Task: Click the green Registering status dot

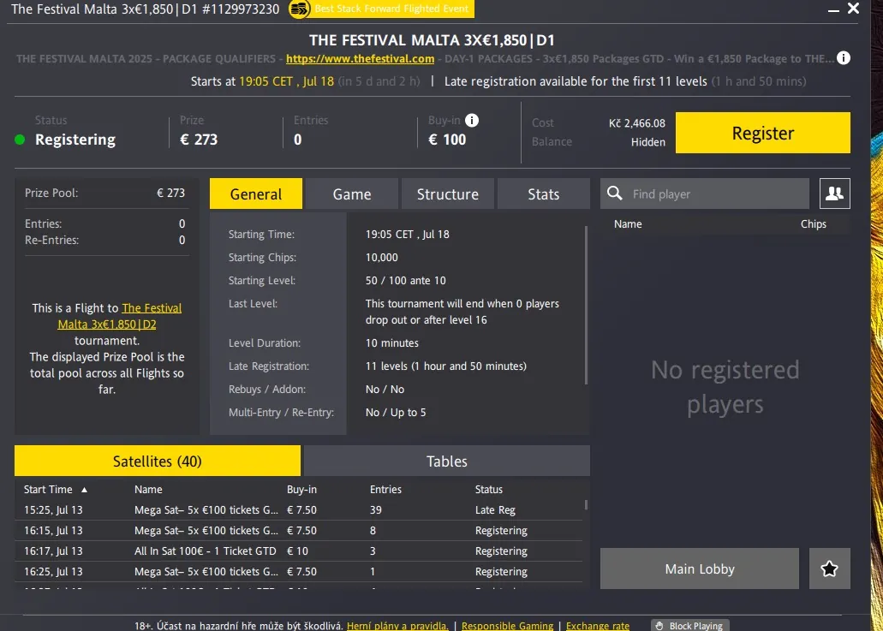Action: (x=20, y=139)
